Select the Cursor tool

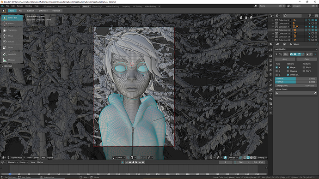pyautogui.click(x=12, y=24)
